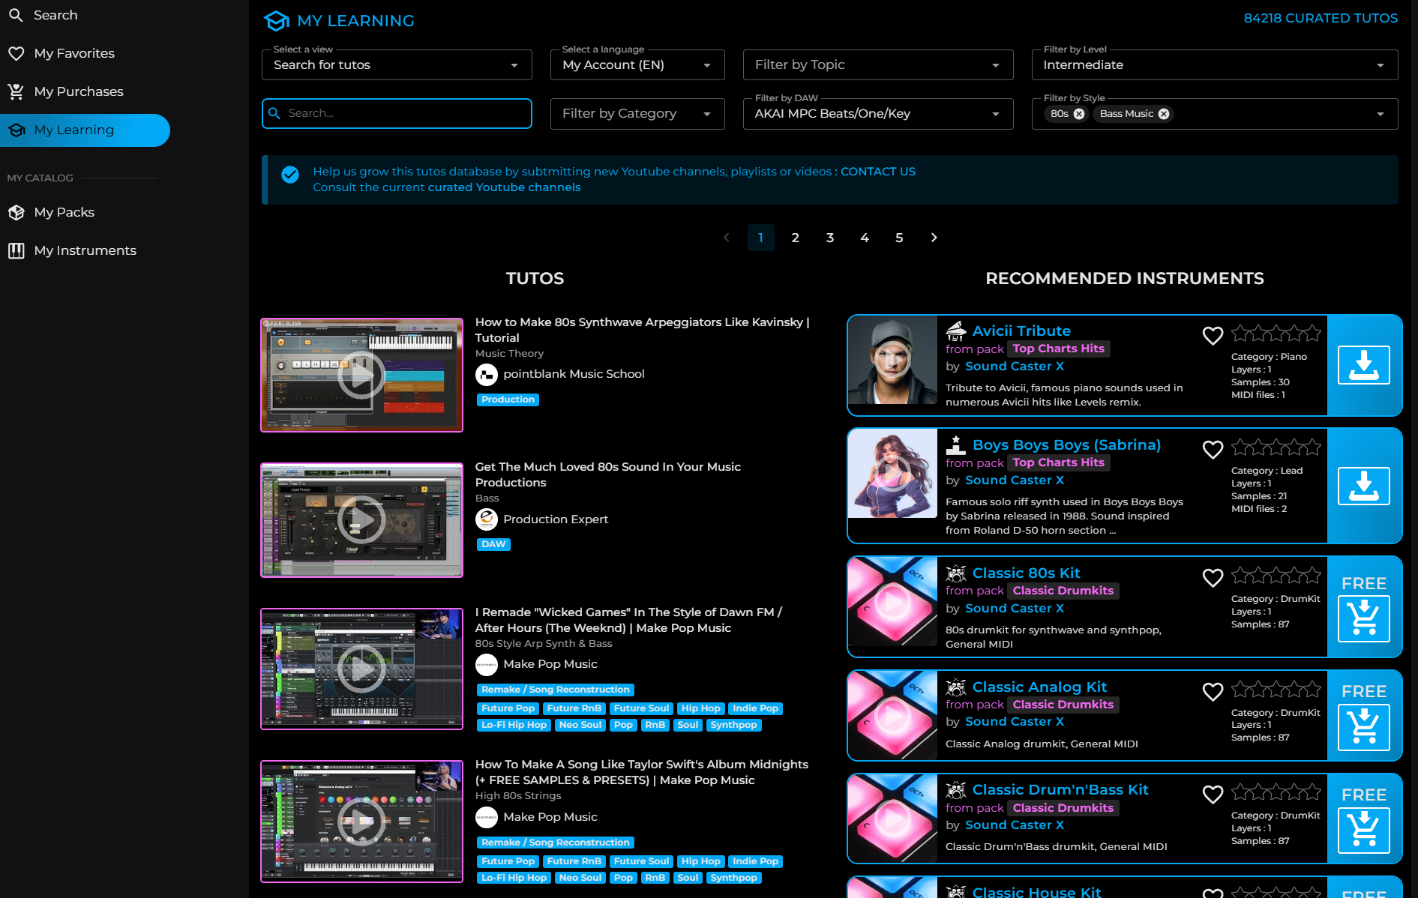Click the drumkit icon beside Classic Drum'n'Bass Kit
This screenshot has height=898, width=1418.
pos(956,790)
